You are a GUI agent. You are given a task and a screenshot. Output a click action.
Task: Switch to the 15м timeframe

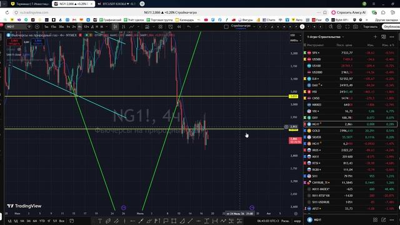[53, 26]
